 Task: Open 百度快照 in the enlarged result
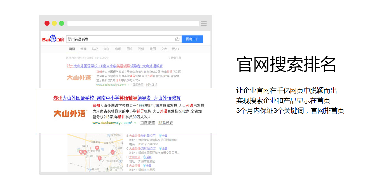[x=147, y=123]
